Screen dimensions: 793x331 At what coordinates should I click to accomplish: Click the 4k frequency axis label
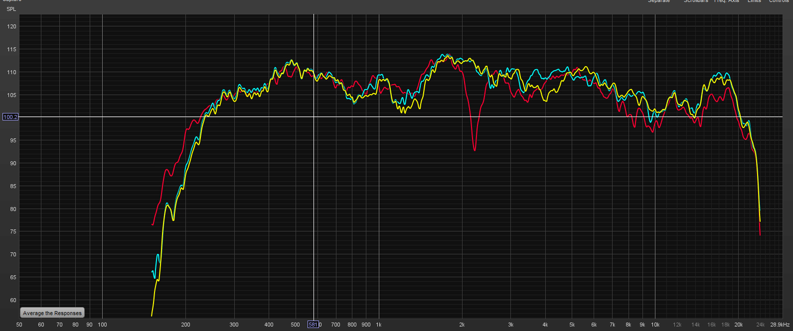pos(545,325)
